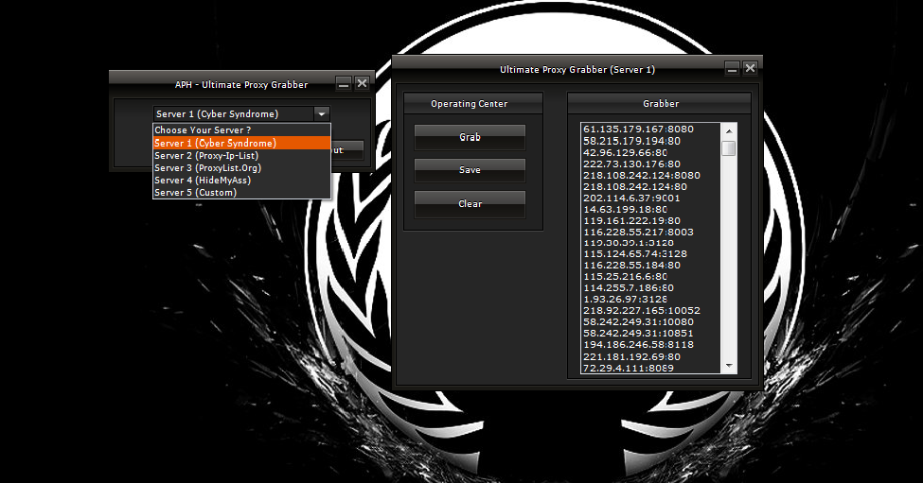This screenshot has width=923, height=483.
Task: Select proxy 14.63.199.18:80 in the list
Action: click(x=625, y=209)
